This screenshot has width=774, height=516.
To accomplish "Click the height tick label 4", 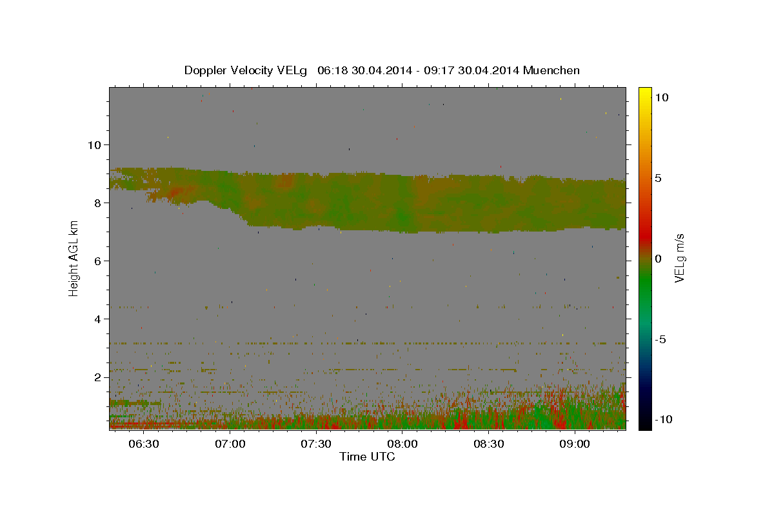I will (x=97, y=319).
